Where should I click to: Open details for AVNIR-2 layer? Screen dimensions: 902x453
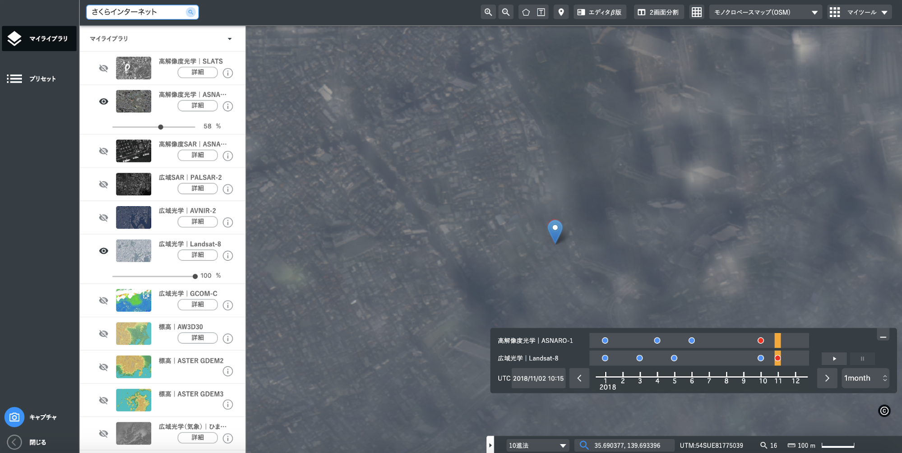tap(198, 222)
